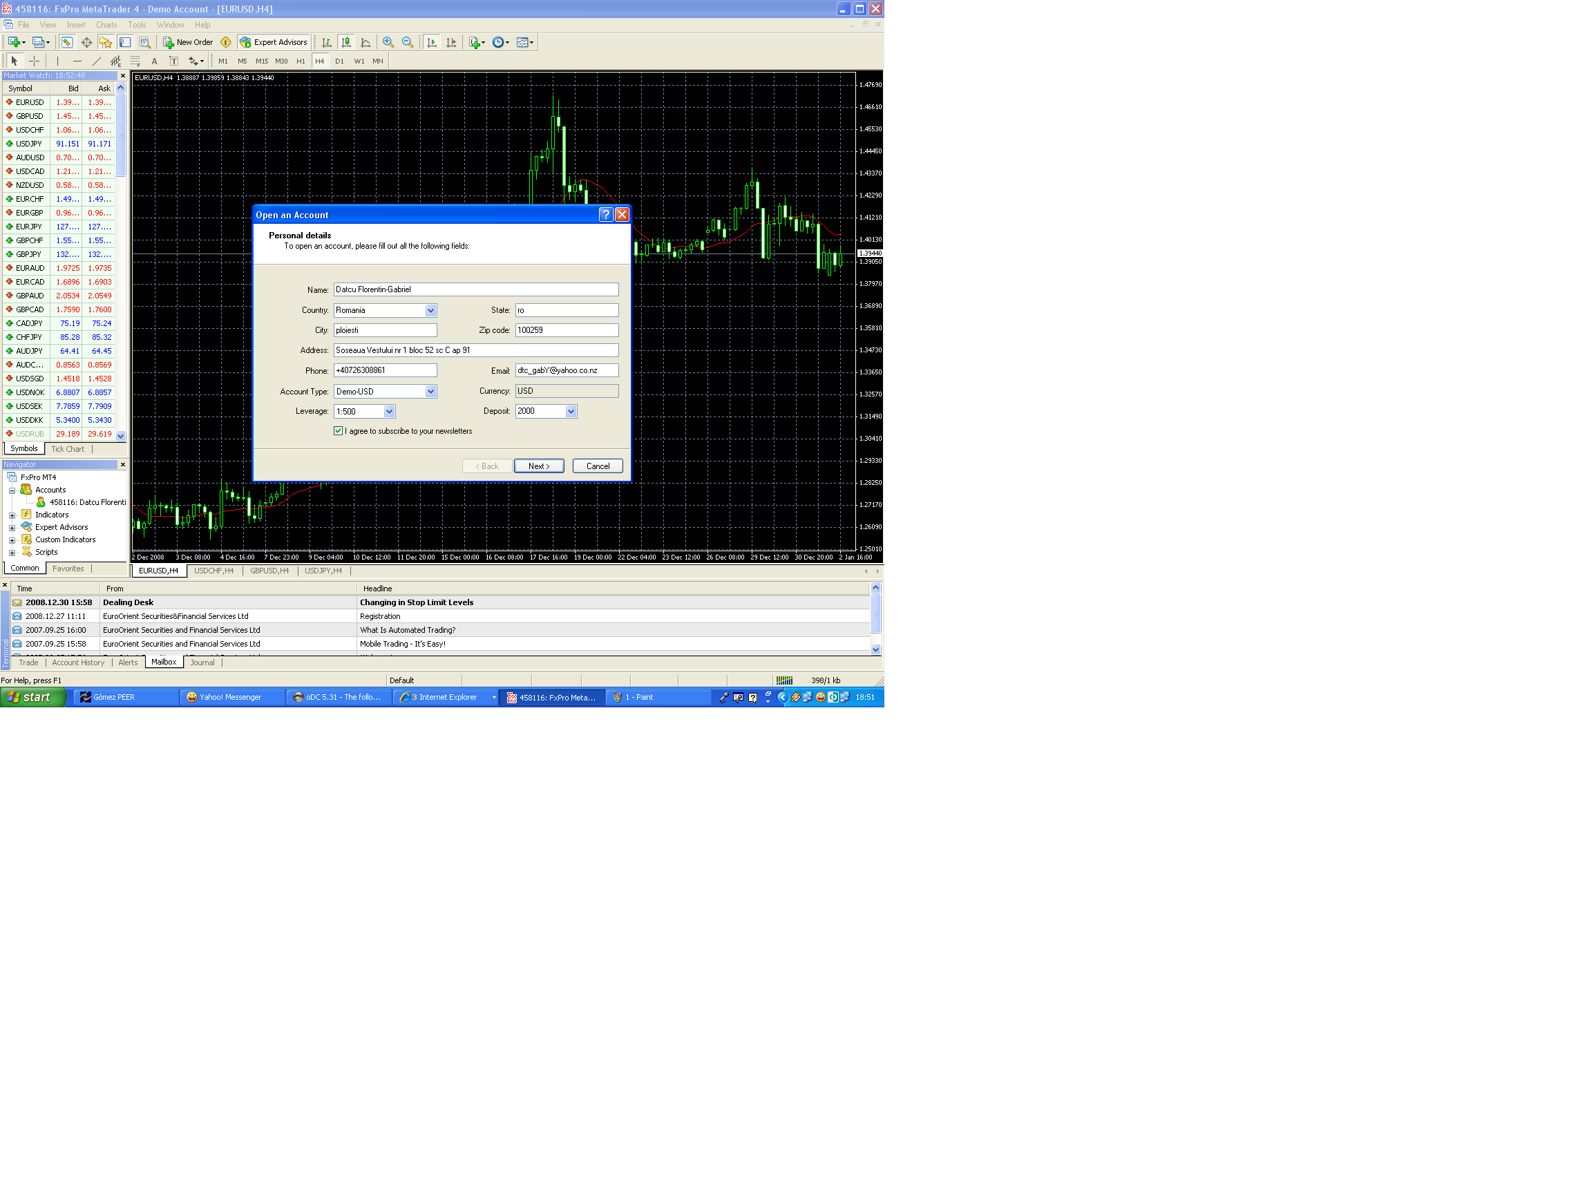The image size is (1596, 1193).
Task: Switch chart to M5 timeframe
Action: coord(243,61)
